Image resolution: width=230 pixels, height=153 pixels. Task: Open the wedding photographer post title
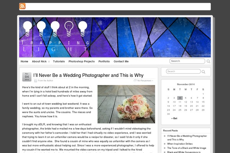click(x=89, y=75)
